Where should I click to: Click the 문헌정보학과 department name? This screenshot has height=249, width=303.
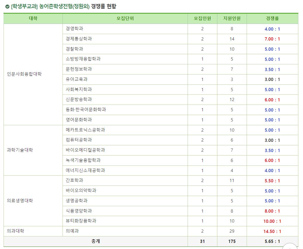tap(79, 69)
